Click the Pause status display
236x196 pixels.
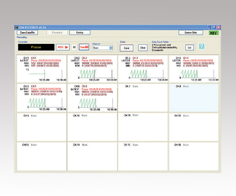point(36,47)
